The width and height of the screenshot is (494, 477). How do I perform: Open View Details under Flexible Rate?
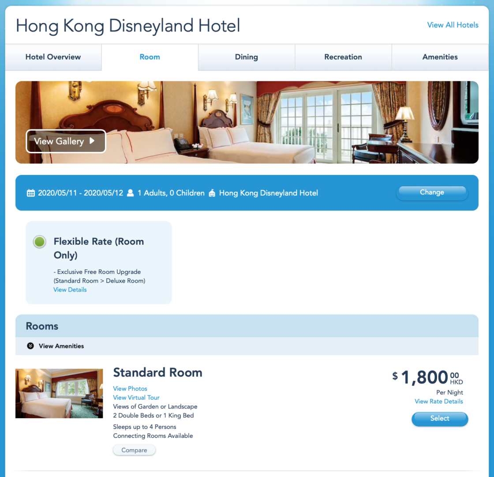click(x=70, y=290)
